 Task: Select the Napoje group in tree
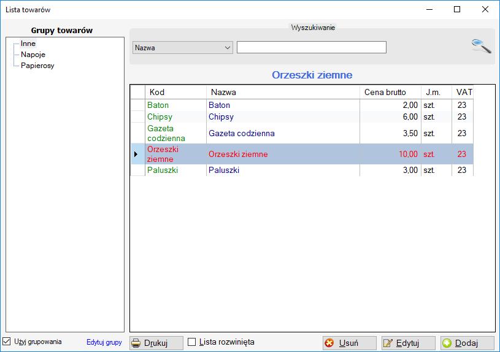(33, 55)
